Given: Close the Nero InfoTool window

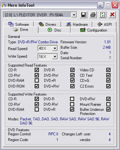Looking at the screenshot, I should 115,5.
